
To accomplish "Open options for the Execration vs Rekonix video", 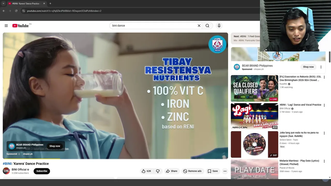I will click(324, 77).
